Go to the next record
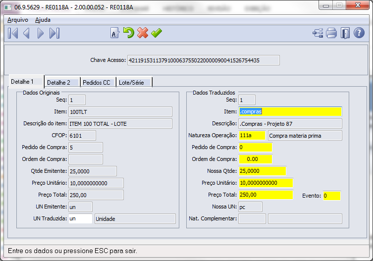 41,33
